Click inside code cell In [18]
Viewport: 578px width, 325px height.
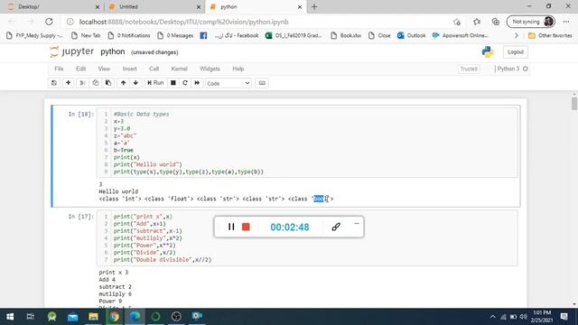tap(307, 143)
